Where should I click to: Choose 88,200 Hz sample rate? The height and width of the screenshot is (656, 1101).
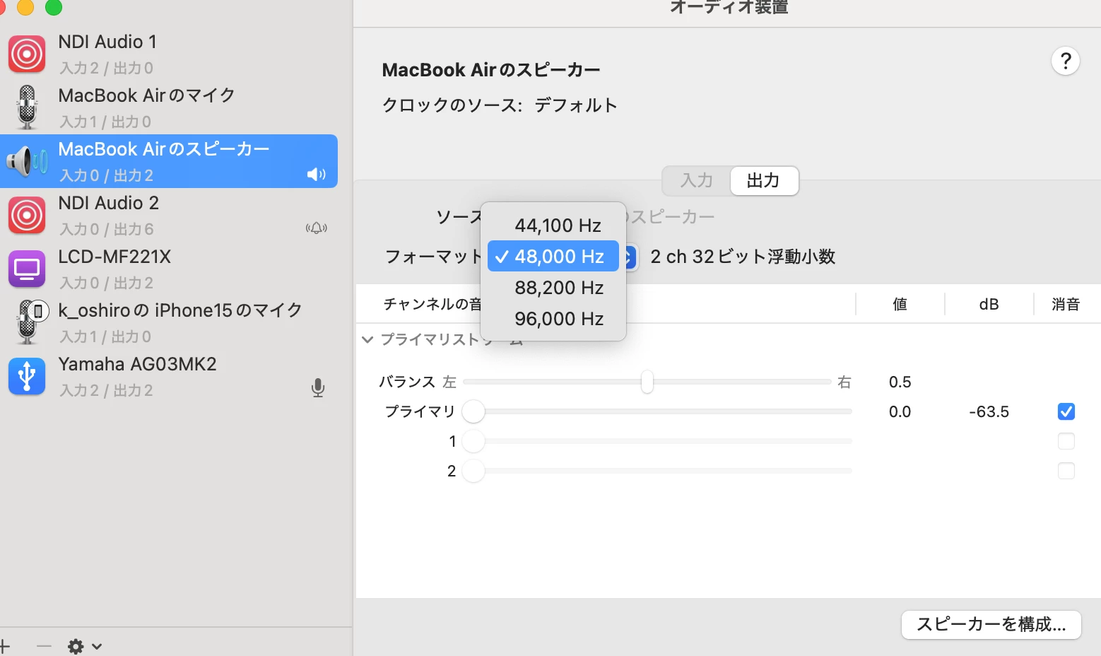click(x=553, y=288)
